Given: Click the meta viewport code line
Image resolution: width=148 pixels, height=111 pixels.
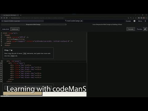Looking at the screenshot, I should [x=39, y=41].
